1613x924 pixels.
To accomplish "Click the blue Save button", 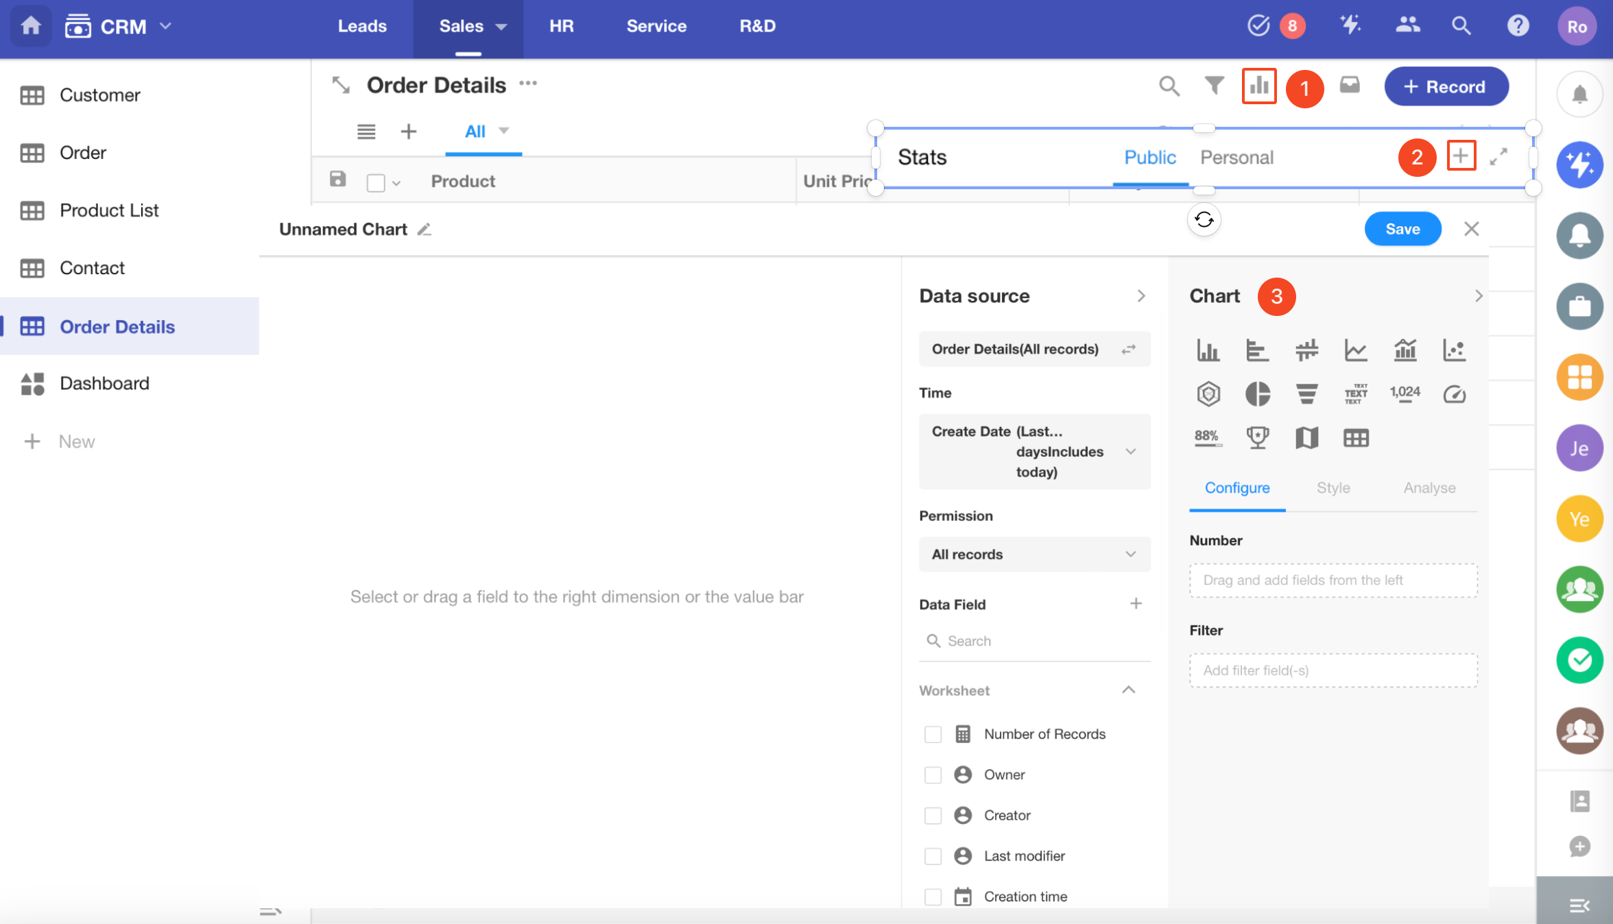I will click(x=1402, y=229).
